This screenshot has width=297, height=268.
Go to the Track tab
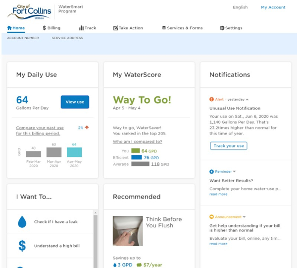pyautogui.click(x=88, y=28)
